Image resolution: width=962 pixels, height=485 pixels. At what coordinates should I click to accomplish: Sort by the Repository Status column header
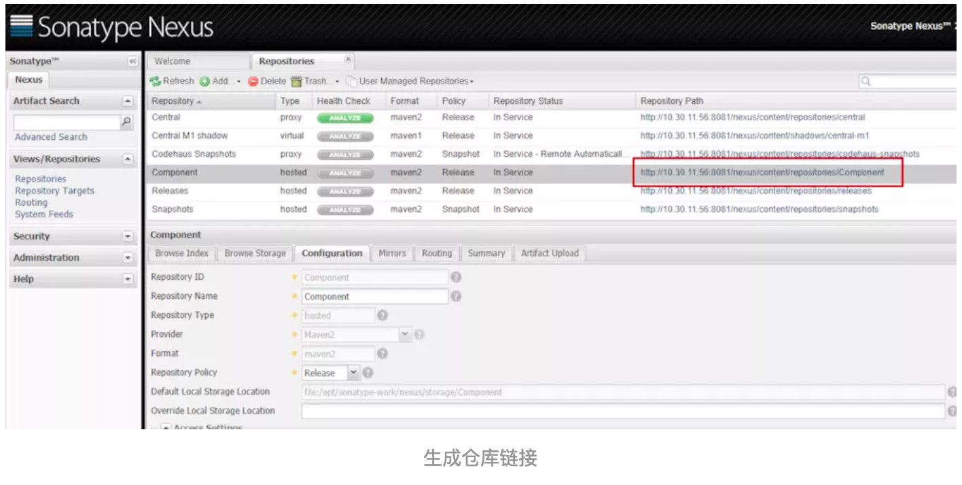(562, 101)
